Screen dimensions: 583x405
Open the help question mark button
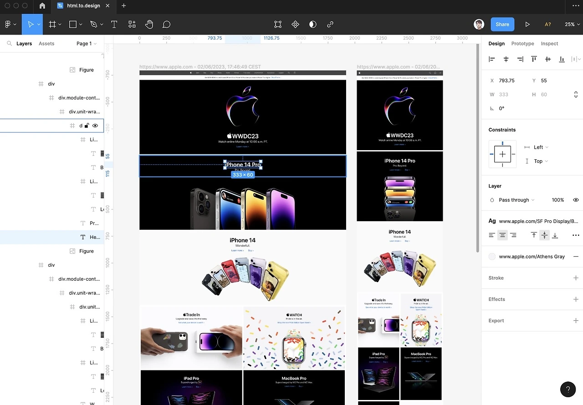click(x=568, y=390)
